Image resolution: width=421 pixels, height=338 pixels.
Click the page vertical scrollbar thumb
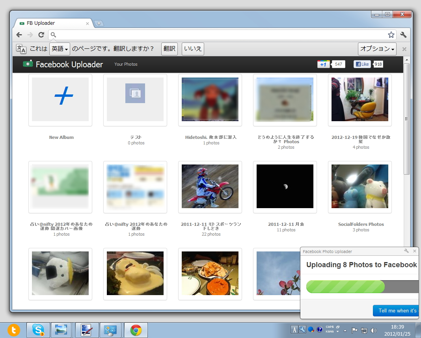click(x=406, y=119)
